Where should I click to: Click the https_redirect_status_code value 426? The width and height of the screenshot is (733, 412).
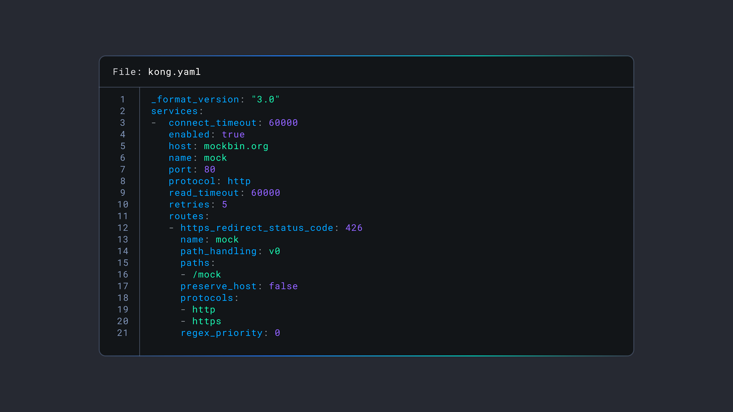pyautogui.click(x=354, y=228)
